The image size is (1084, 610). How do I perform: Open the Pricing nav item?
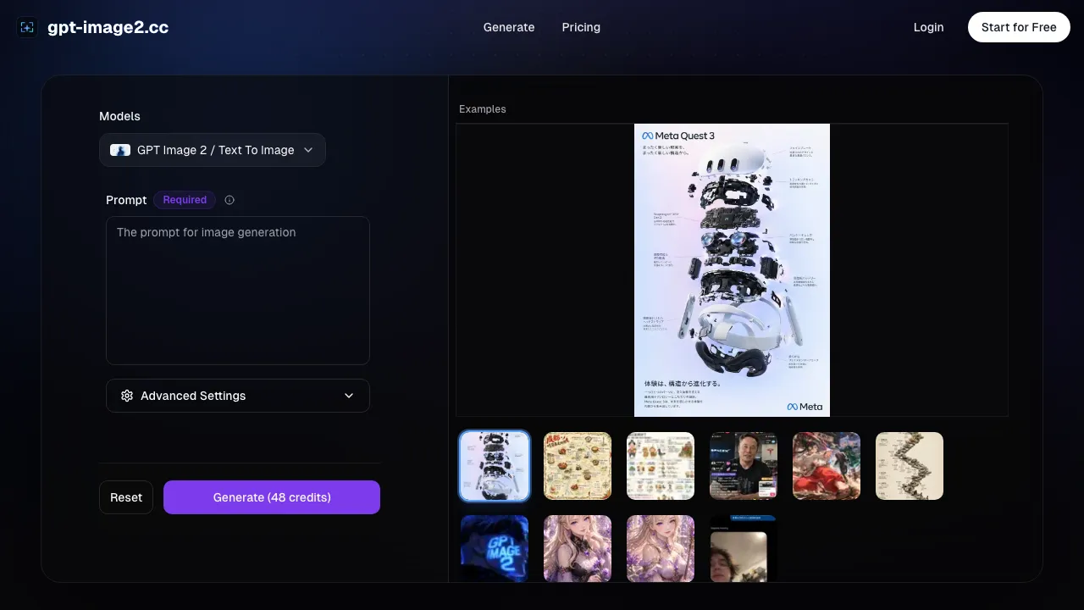tap(581, 27)
